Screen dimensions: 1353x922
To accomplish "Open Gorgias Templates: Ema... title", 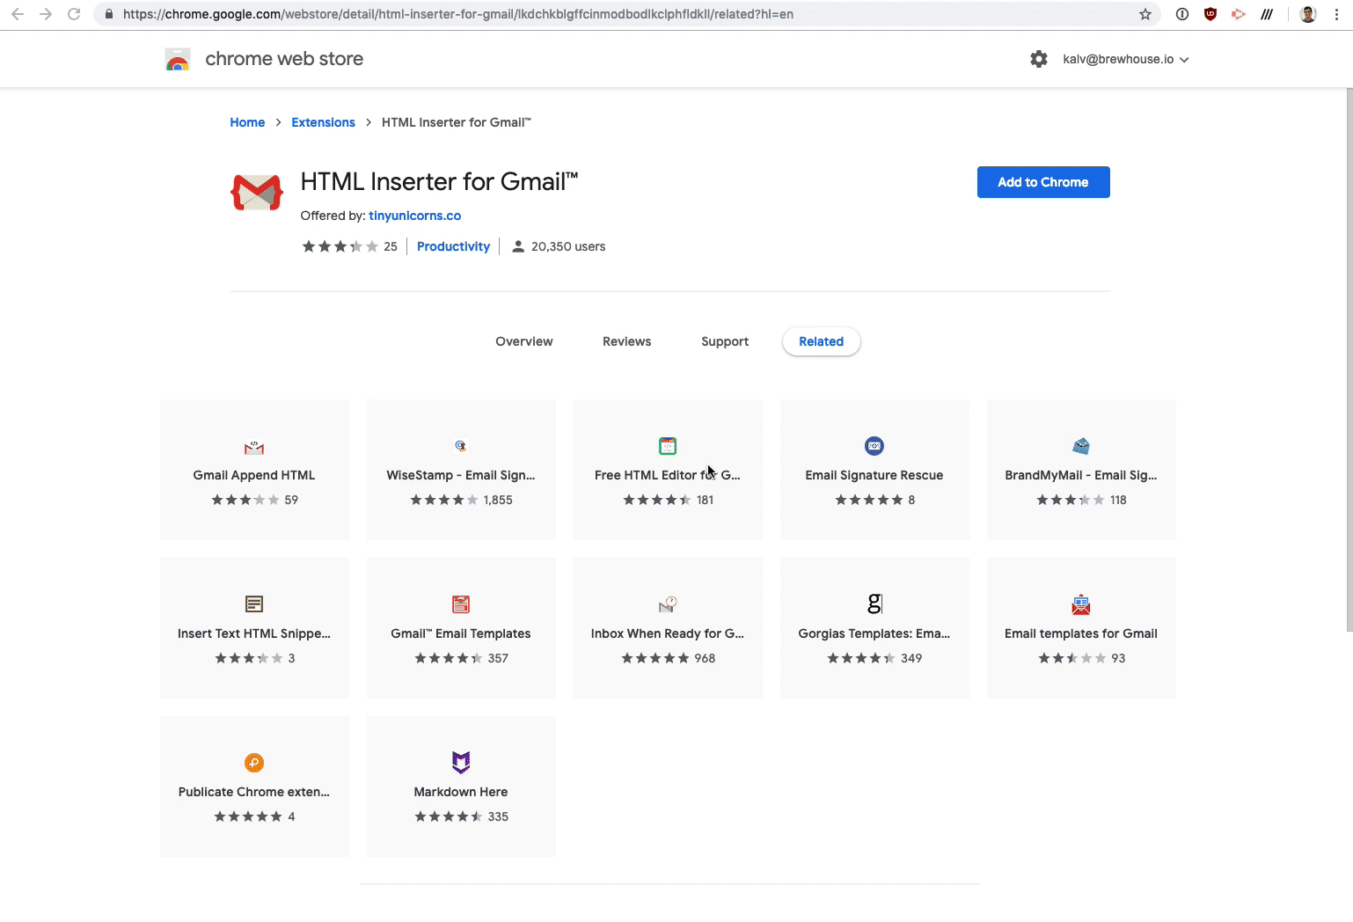I will [x=874, y=633].
